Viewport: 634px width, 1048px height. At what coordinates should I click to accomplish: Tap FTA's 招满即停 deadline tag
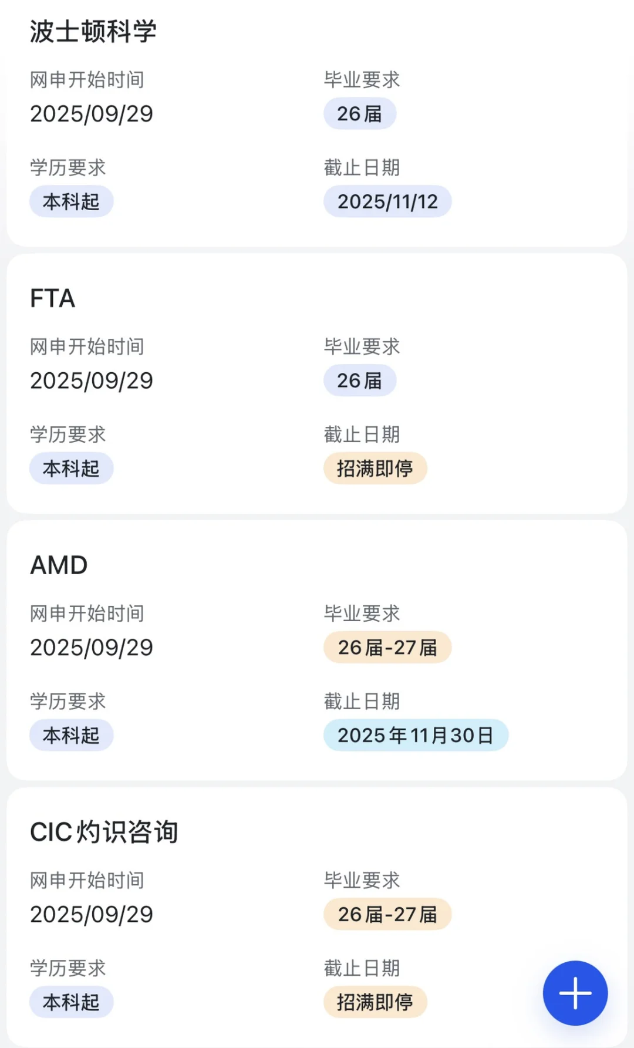(375, 468)
